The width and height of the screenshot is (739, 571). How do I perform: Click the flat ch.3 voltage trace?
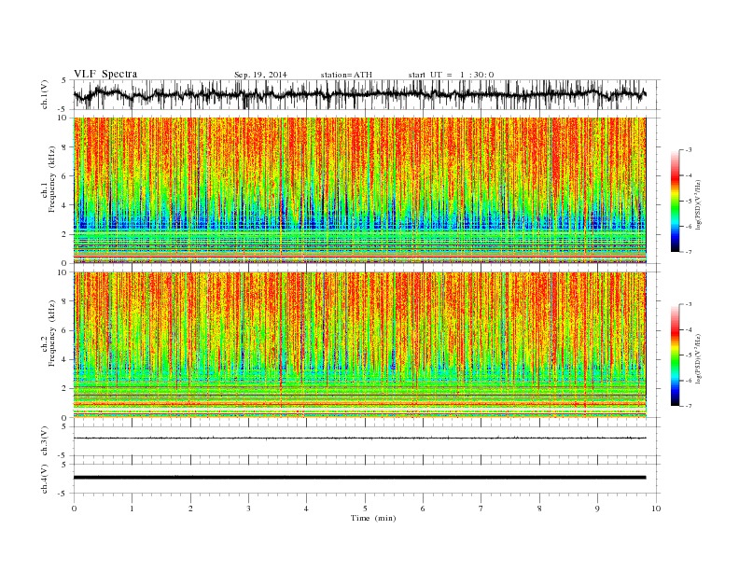[359, 439]
